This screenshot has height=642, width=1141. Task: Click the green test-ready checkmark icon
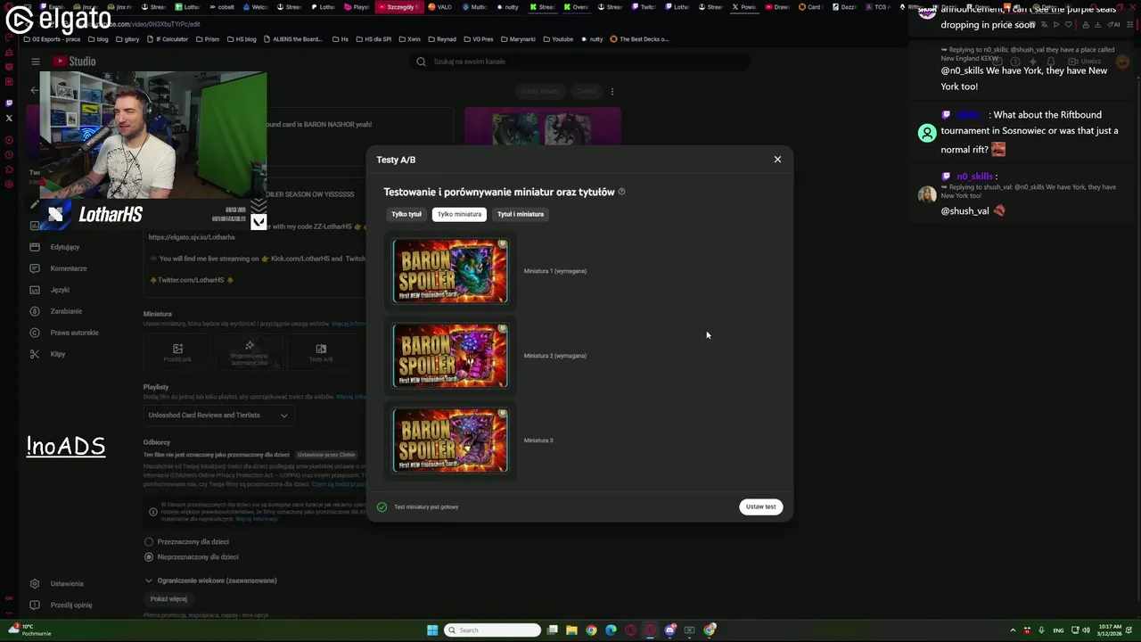point(382,506)
